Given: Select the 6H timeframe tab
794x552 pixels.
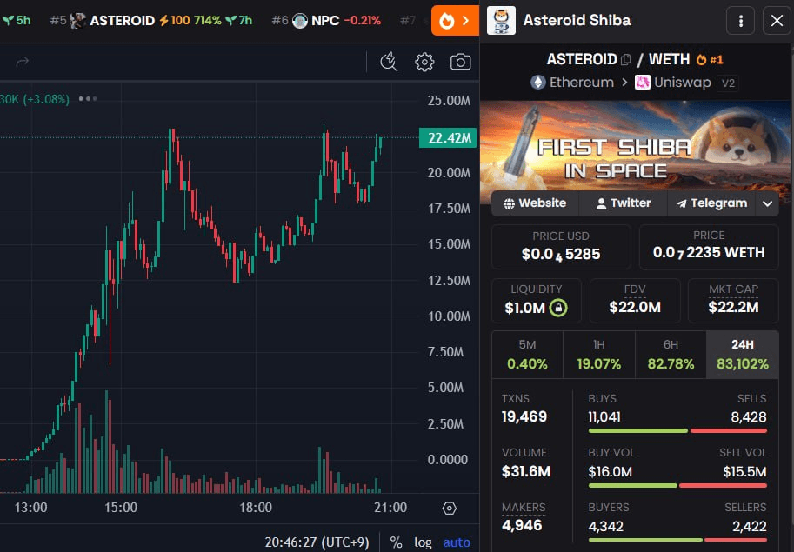Looking at the screenshot, I should pos(671,355).
